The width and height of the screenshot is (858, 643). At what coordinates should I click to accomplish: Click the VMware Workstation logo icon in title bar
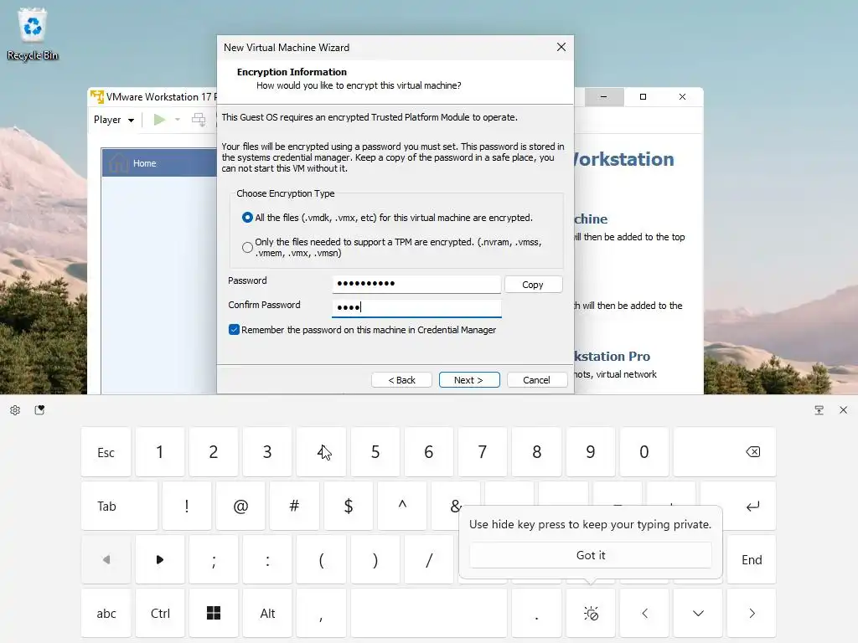click(97, 97)
